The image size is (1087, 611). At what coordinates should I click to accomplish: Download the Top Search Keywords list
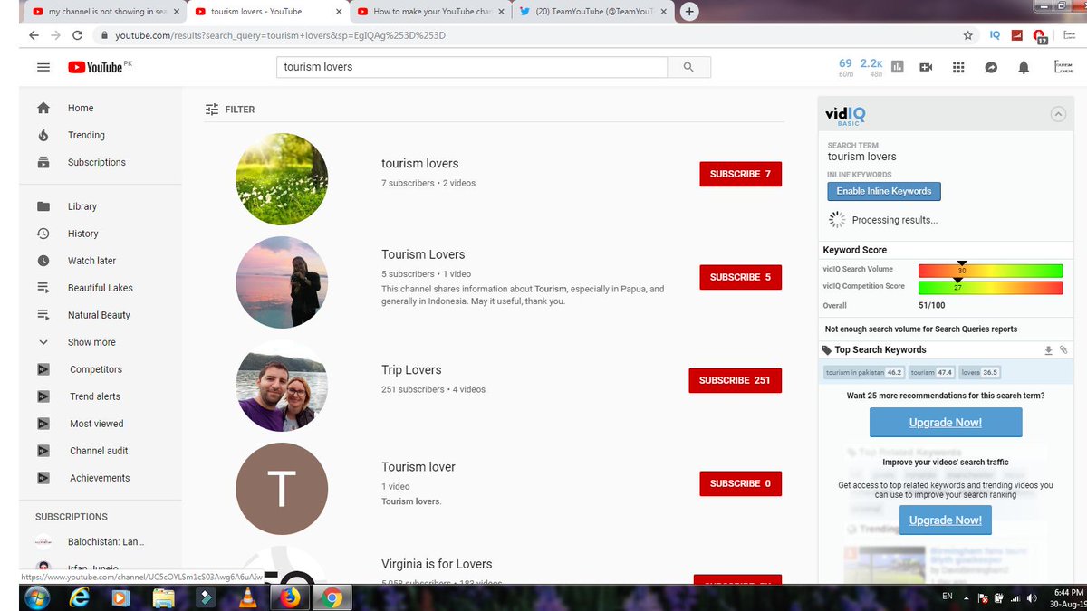(1048, 350)
